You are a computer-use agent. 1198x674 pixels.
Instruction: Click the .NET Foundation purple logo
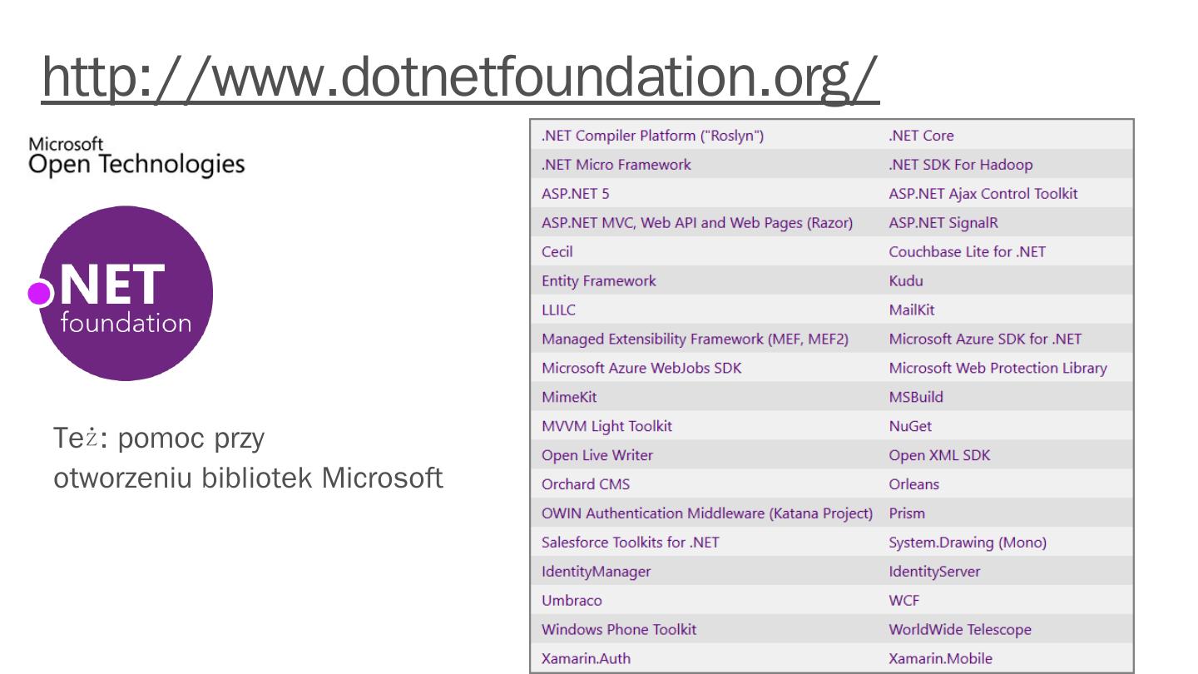point(123,293)
